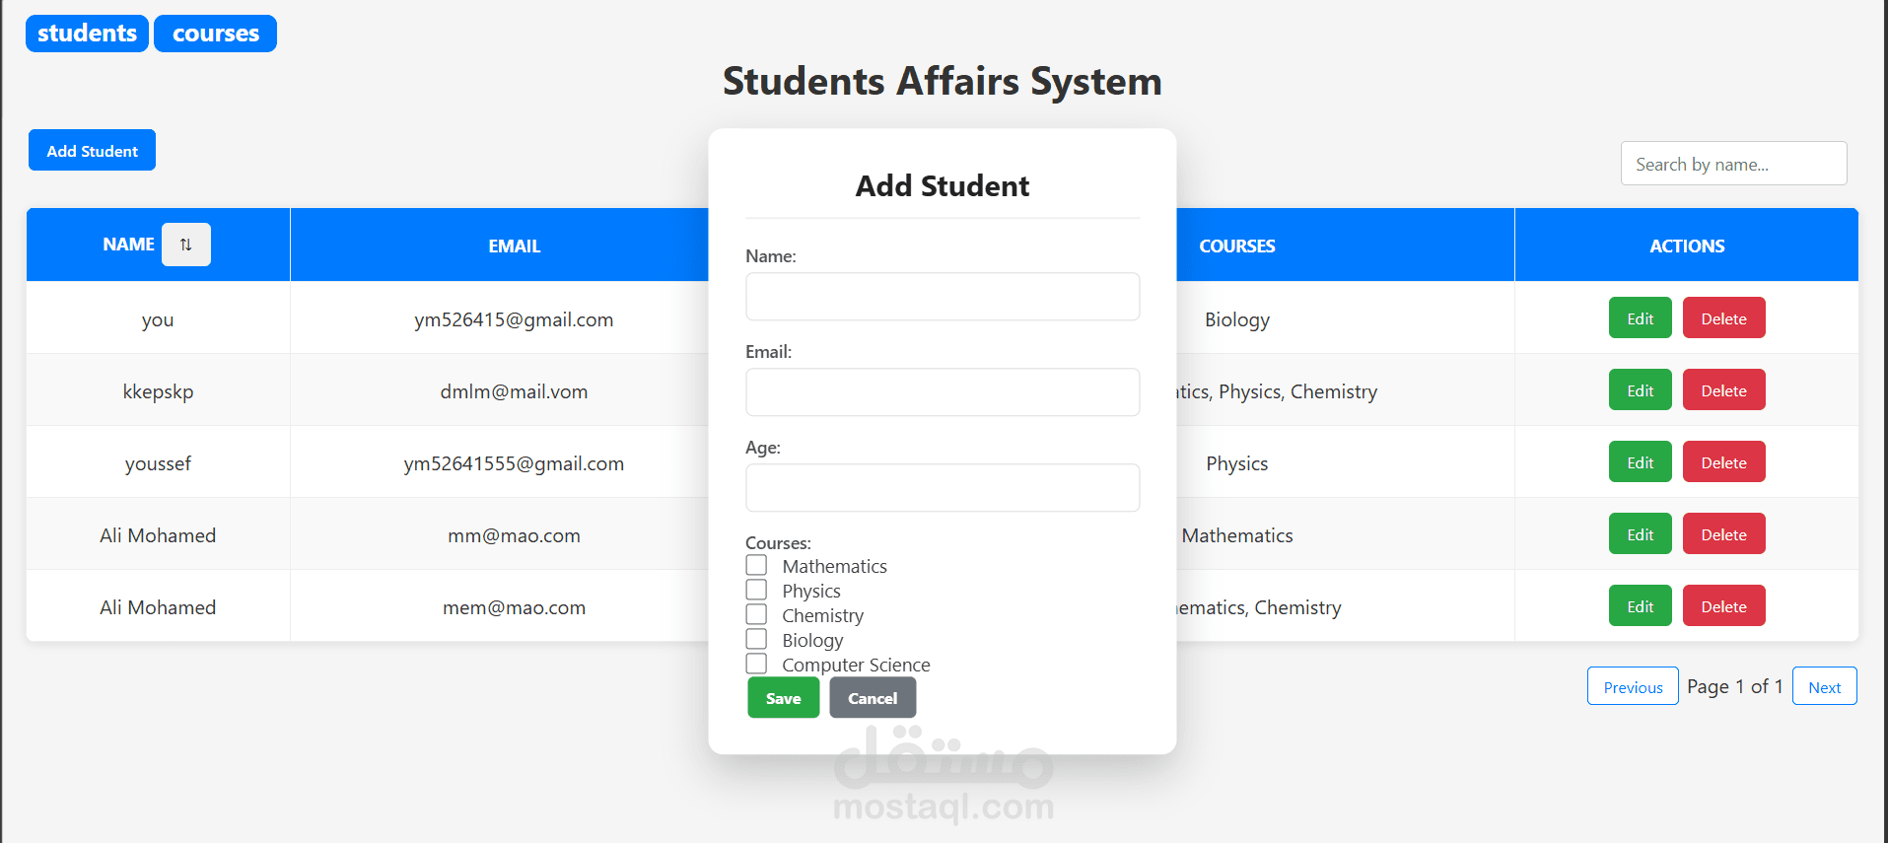Save the new student form

783,698
